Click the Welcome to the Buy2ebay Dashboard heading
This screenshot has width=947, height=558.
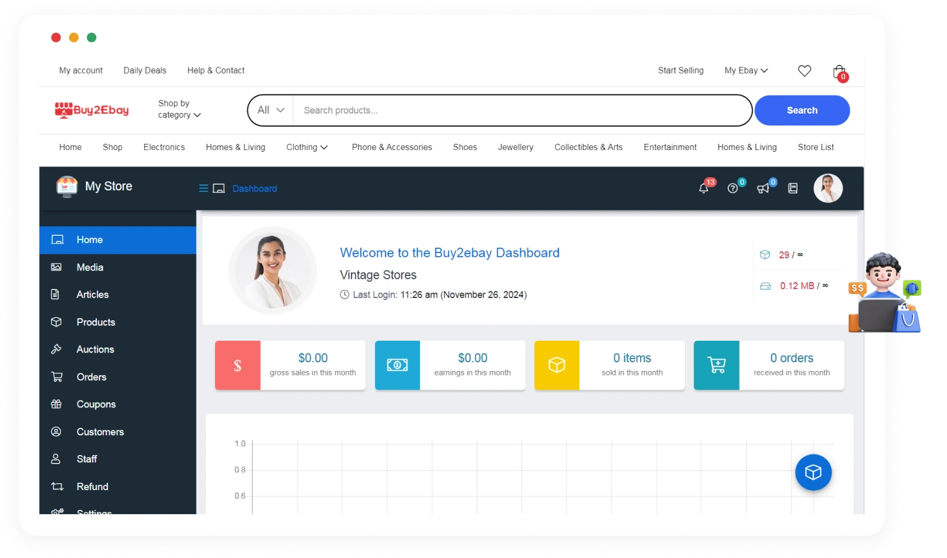(x=450, y=252)
